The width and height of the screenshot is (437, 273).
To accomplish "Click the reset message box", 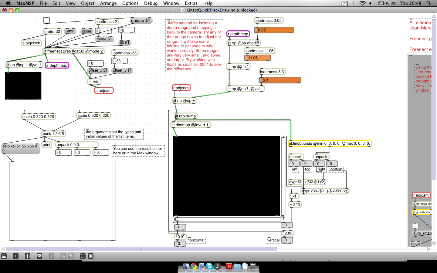I will (x=415, y=244).
